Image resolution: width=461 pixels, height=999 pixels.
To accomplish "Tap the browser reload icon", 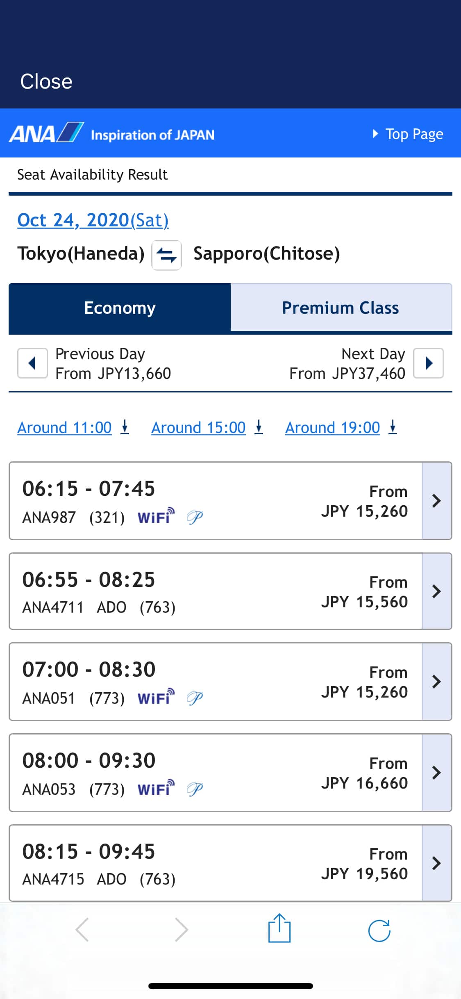I will click(379, 930).
